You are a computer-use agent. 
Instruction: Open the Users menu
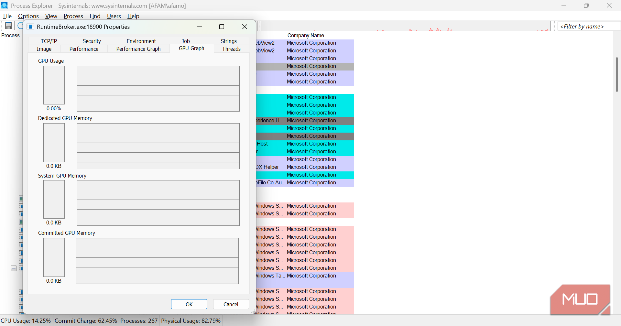tap(114, 16)
